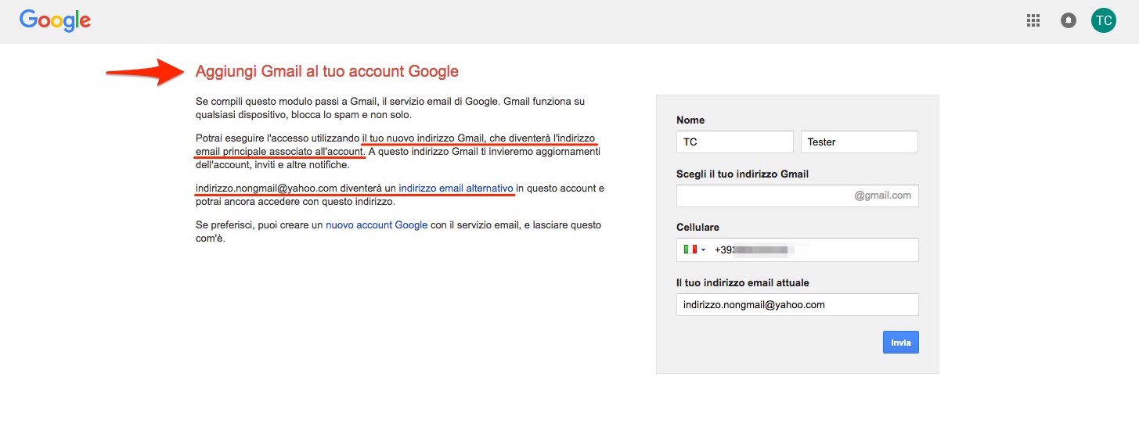
Task: Click the first name field containing TC
Action: pos(735,142)
